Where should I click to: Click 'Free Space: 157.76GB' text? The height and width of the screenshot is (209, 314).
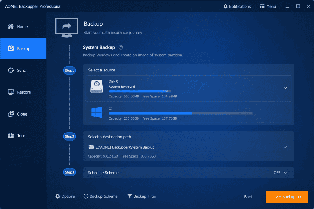pyautogui.click(x=160, y=118)
